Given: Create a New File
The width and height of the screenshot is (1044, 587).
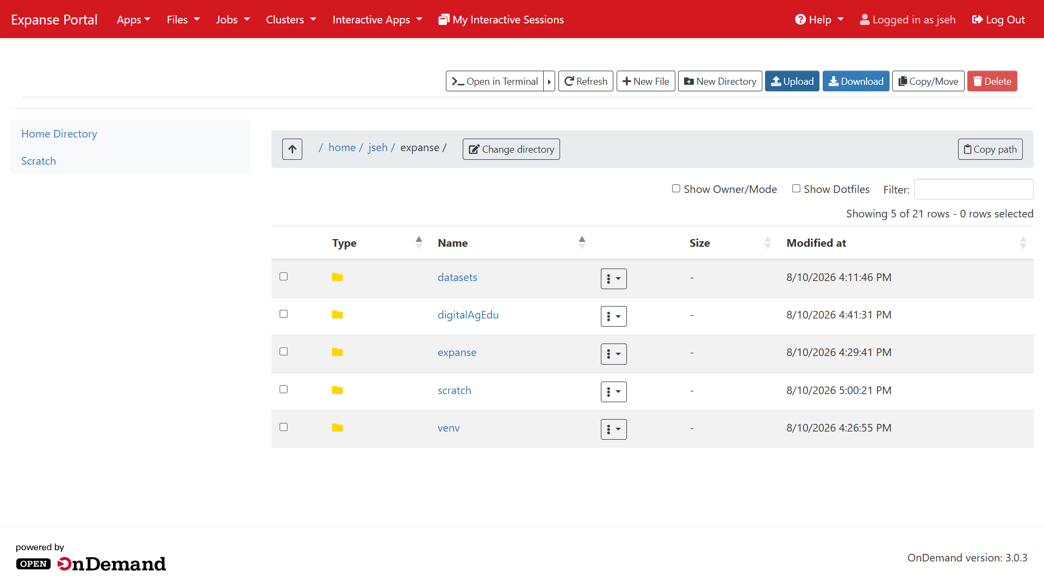Looking at the screenshot, I should 646,81.
